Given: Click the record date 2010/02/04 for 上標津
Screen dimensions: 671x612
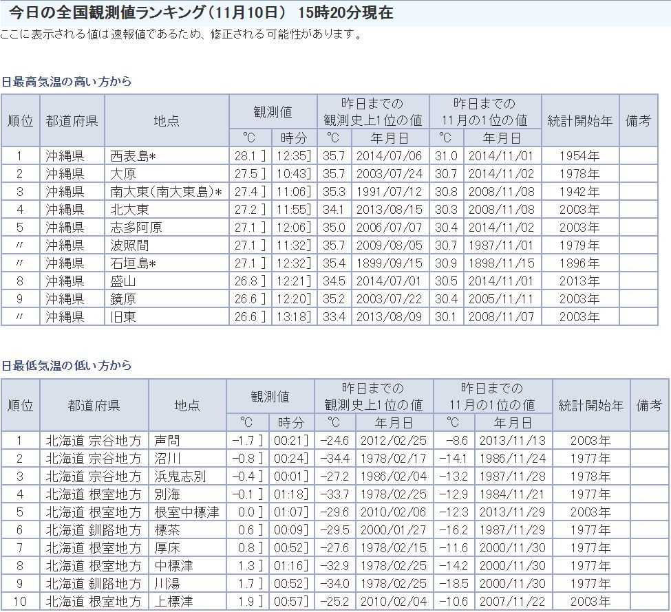Looking at the screenshot, I should coord(394,602).
